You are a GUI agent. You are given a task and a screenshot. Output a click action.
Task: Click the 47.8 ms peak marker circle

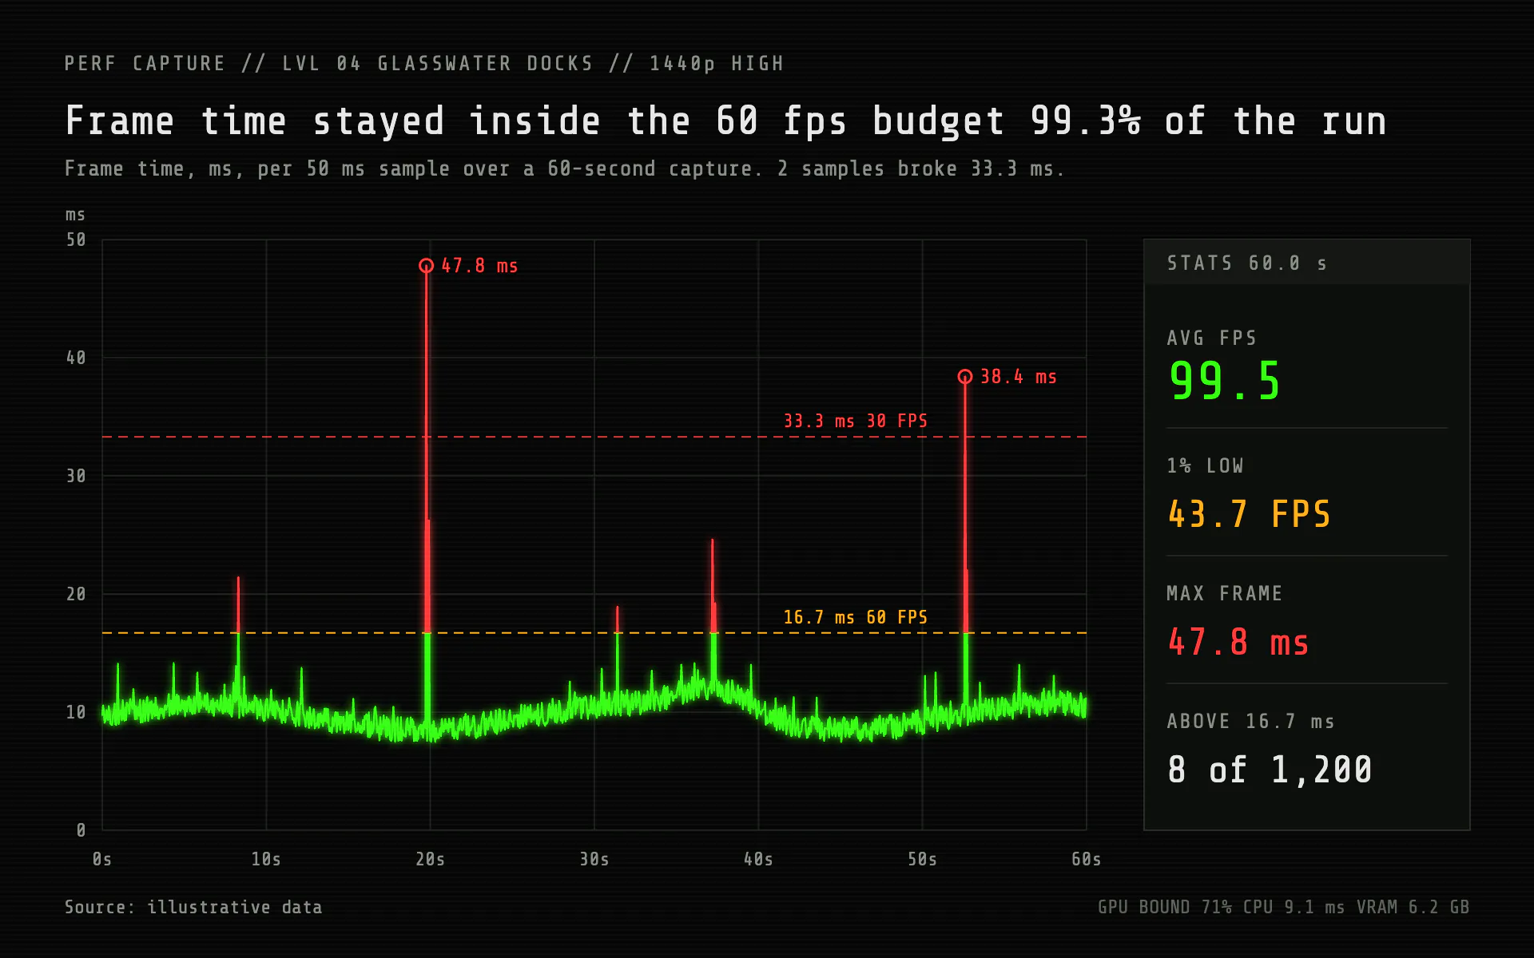pos(427,266)
